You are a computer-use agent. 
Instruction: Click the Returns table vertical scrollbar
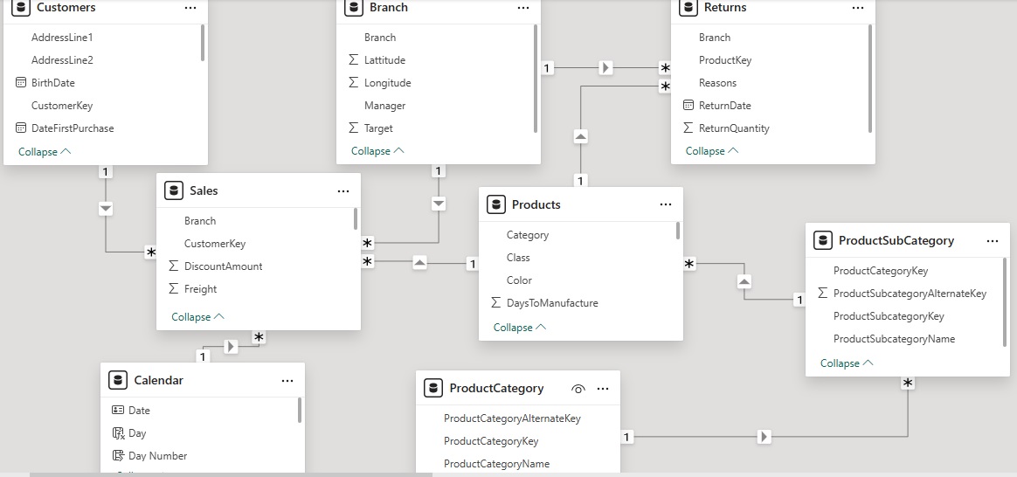pyautogui.click(x=870, y=77)
